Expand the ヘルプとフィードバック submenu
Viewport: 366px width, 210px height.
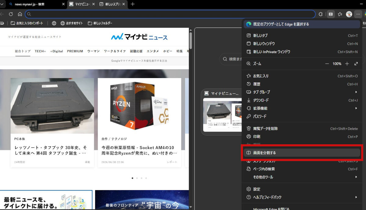(302, 197)
